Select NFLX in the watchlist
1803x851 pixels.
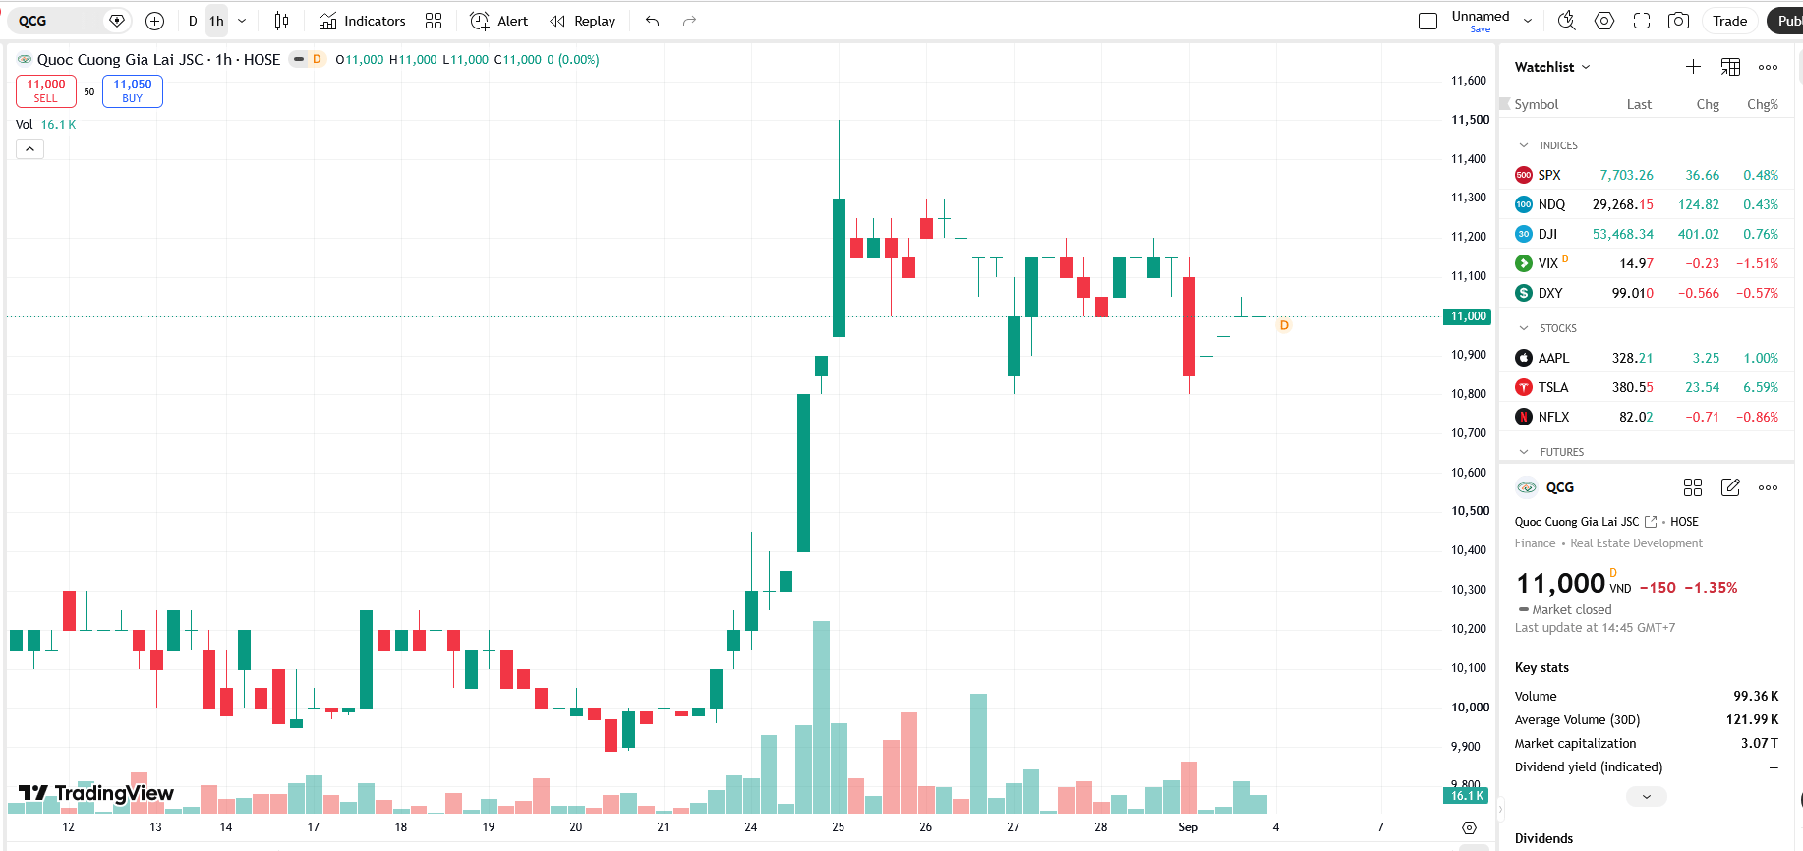click(x=1647, y=417)
